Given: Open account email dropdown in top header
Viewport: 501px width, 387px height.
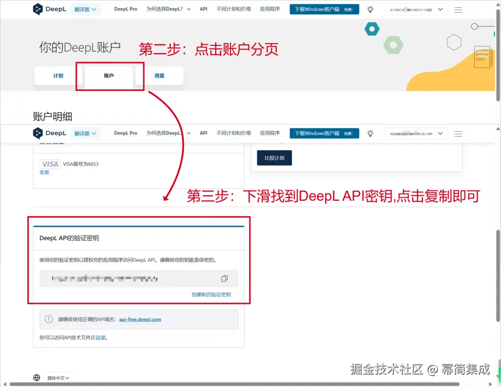Looking at the screenshot, I should pos(416,10).
